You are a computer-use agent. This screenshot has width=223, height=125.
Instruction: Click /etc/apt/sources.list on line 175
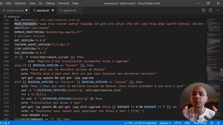(x=103, y=90)
